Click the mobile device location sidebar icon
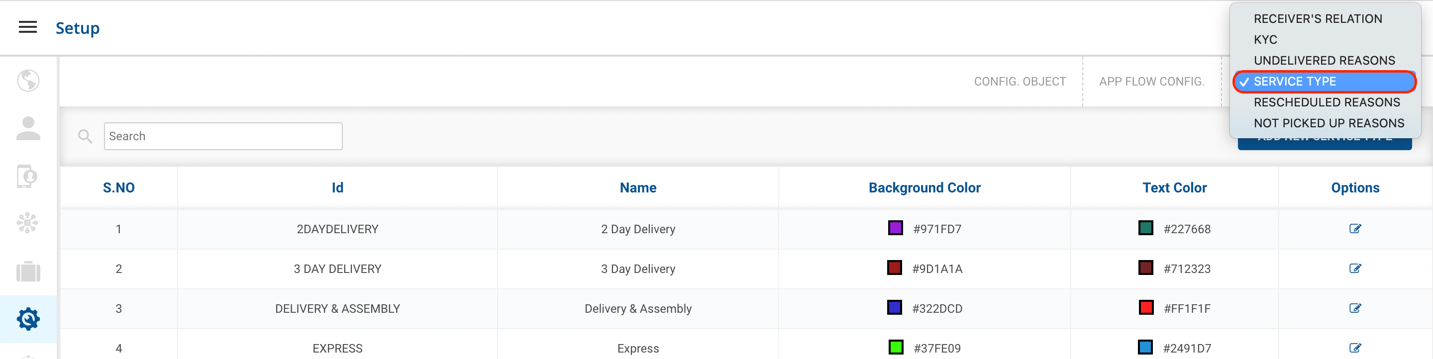The height and width of the screenshot is (359, 1433). pyautogui.click(x=28, y=176)
